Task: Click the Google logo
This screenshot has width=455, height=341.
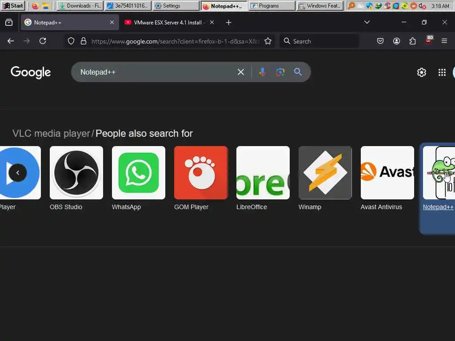Action: [x=31, y=72]
